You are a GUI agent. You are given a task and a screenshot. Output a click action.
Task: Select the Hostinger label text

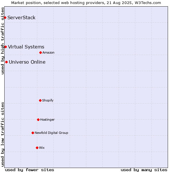point(47,120)
